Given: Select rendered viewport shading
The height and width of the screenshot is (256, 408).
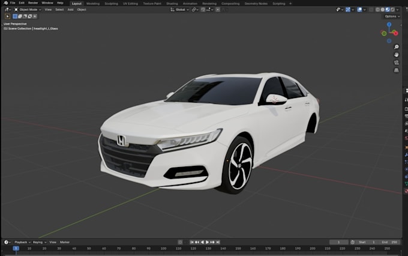Looking at the screenshot, I should pyautogui.click(x=392, y=10).
